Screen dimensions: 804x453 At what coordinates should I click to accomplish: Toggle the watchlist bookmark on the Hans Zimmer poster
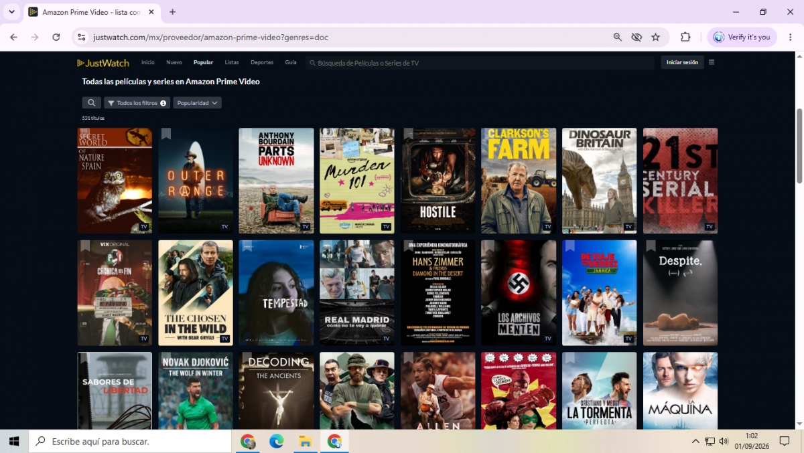[x=409, y=246]
